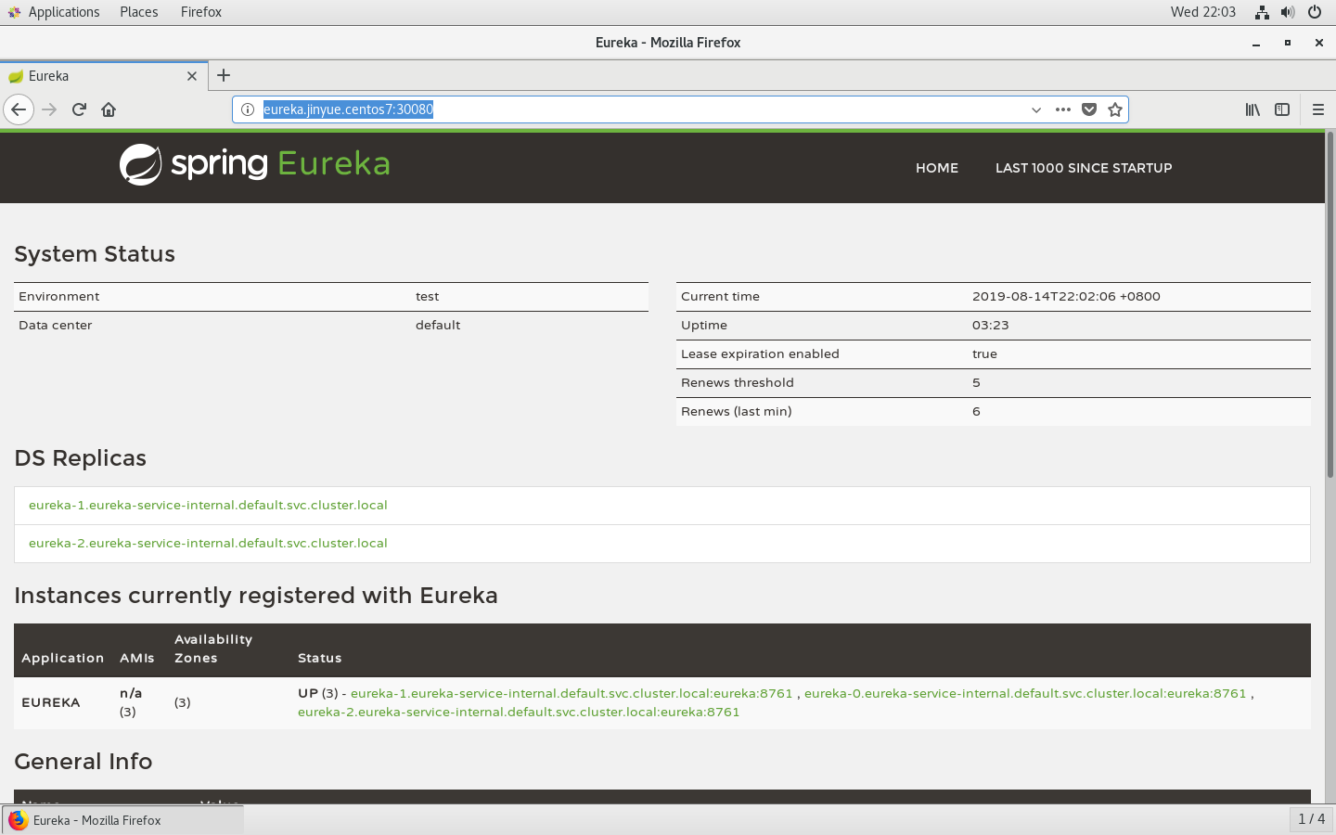
Task: Click the System Status heading
Action: [x=95, y=254]
